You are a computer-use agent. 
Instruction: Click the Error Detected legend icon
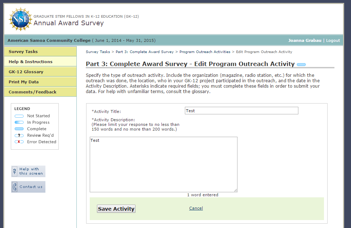point(19,142)
